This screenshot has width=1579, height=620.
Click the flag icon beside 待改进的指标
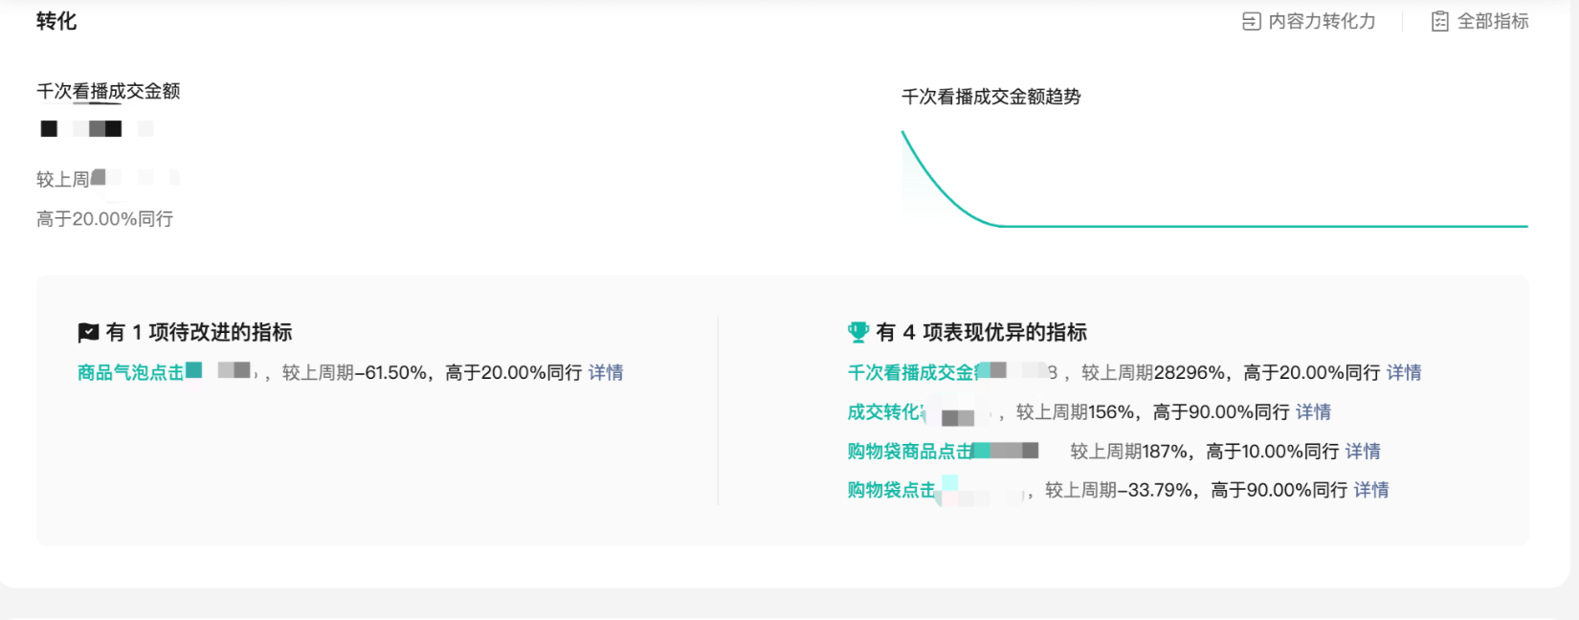88,333
